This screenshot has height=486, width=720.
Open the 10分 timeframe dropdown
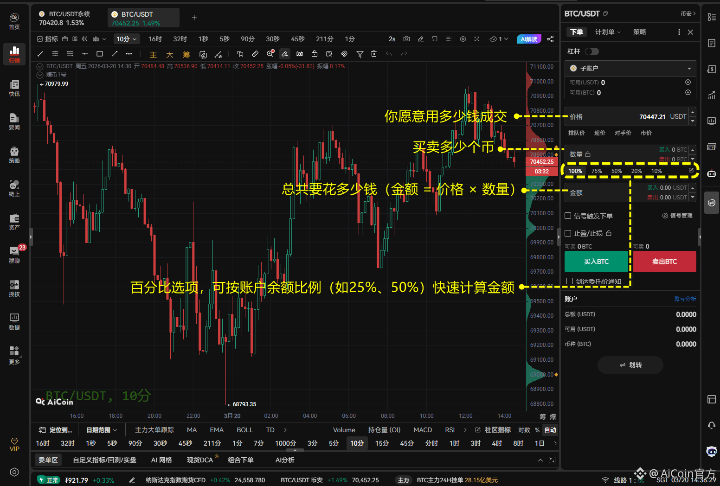tap(126, 39)
